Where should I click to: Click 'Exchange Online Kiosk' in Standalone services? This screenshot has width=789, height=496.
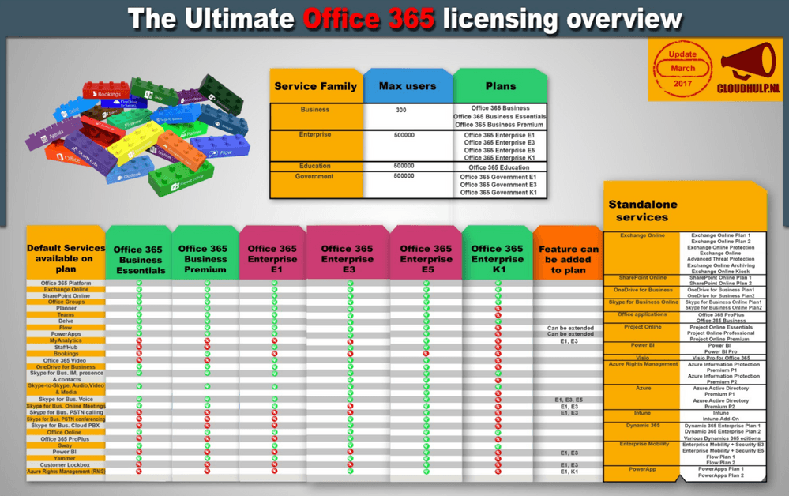click(x=720, y=271)
